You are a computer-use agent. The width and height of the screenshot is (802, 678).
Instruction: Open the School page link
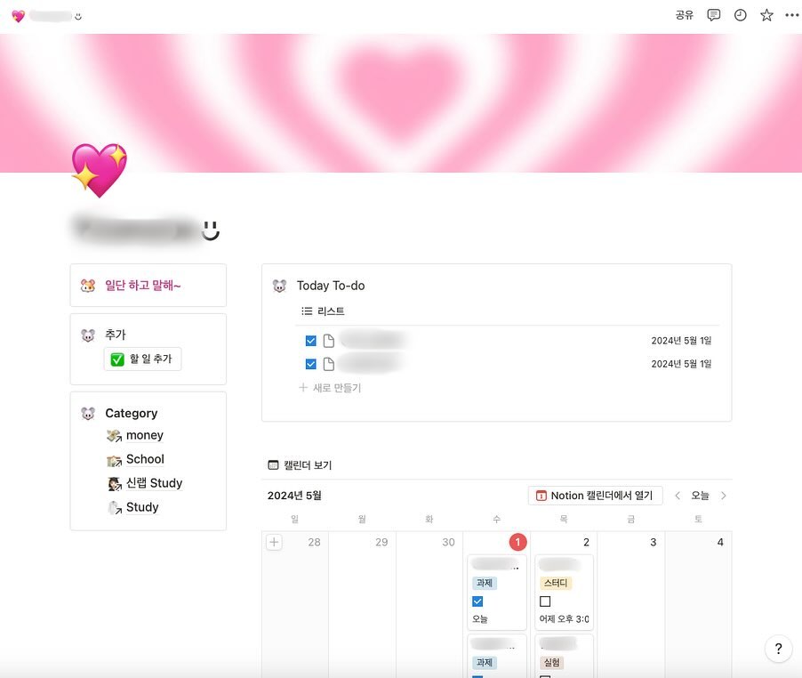[x=145, y=459]
